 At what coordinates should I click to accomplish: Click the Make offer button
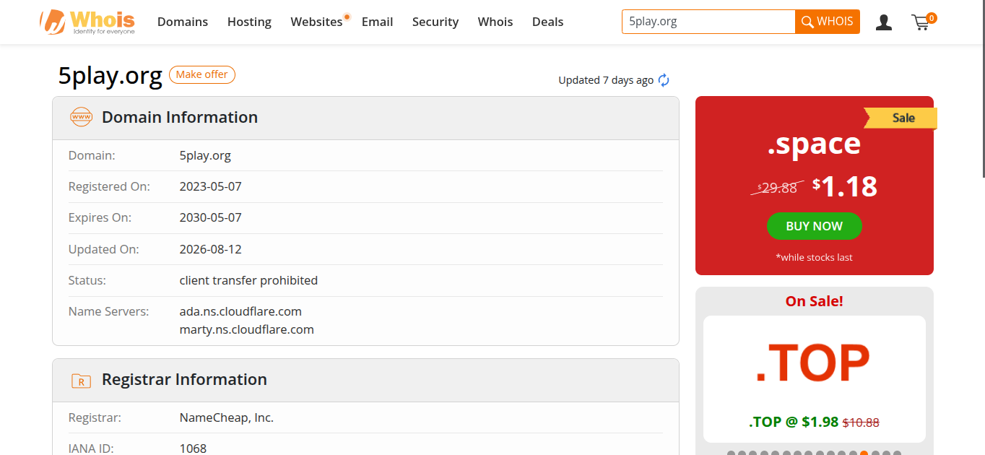[x=202, y=74]
